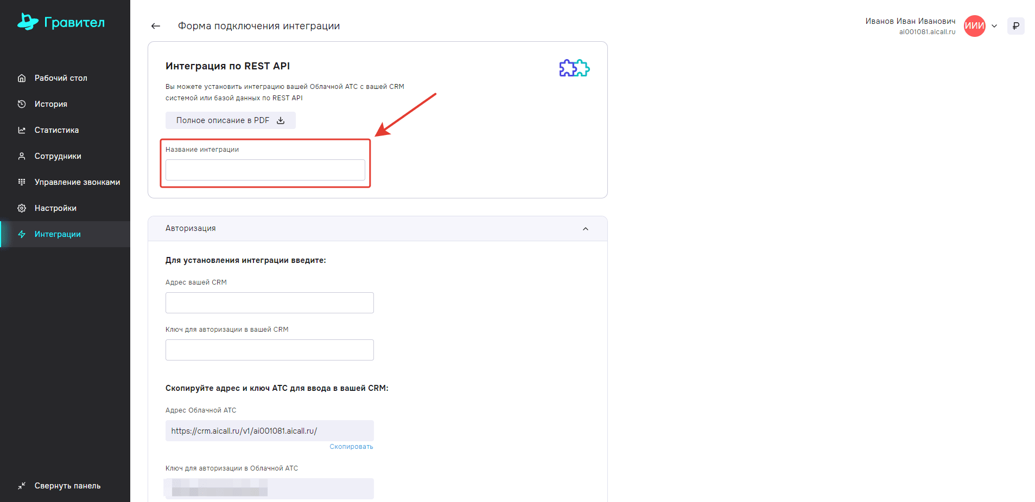Click the home icon for Рабочий стол

(x=22, y=78)
